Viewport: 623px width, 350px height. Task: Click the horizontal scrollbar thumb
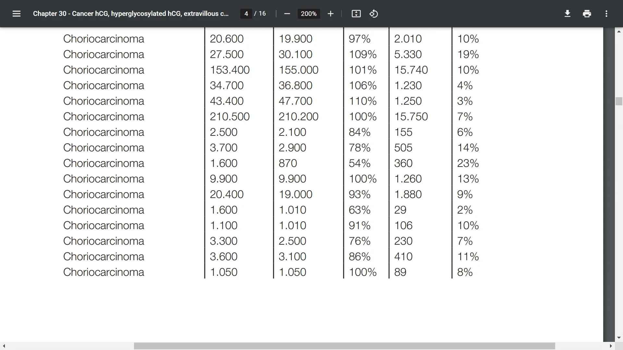[344, 346]
